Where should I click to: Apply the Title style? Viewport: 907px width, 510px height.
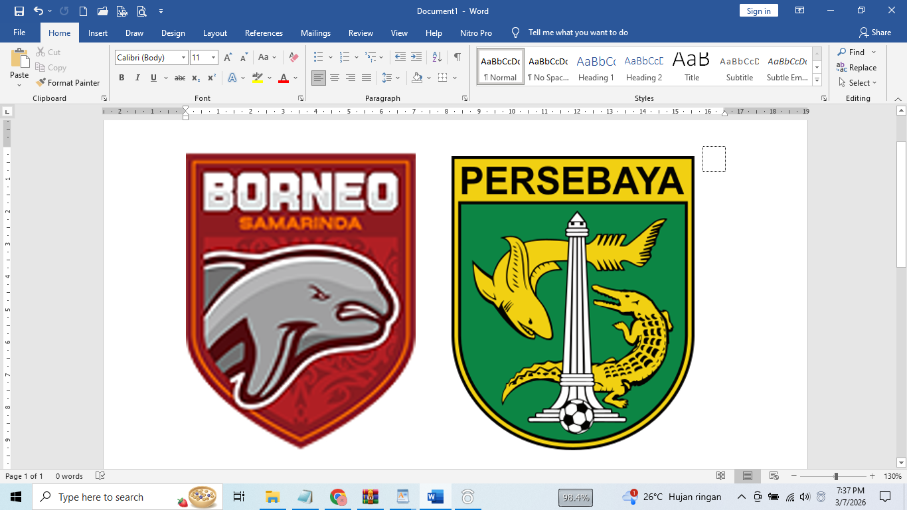pyautogui.click(x=691, y=66)
